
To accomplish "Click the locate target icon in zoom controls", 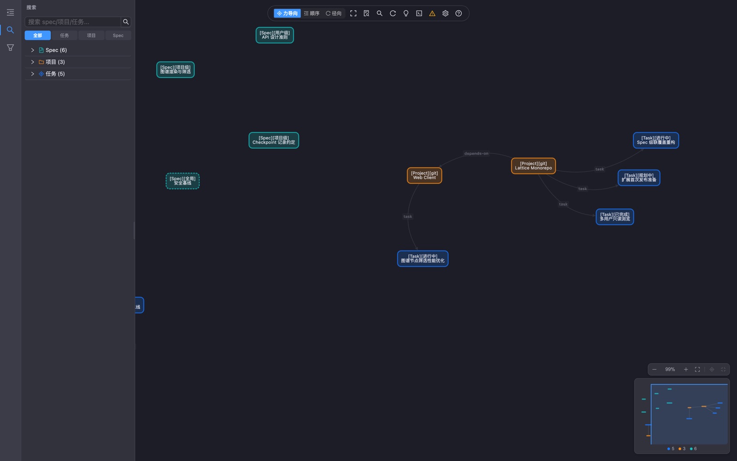I will point(712,369).
